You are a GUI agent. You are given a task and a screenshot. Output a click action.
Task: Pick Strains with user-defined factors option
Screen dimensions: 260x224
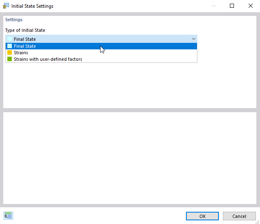(x=48, y=59)
